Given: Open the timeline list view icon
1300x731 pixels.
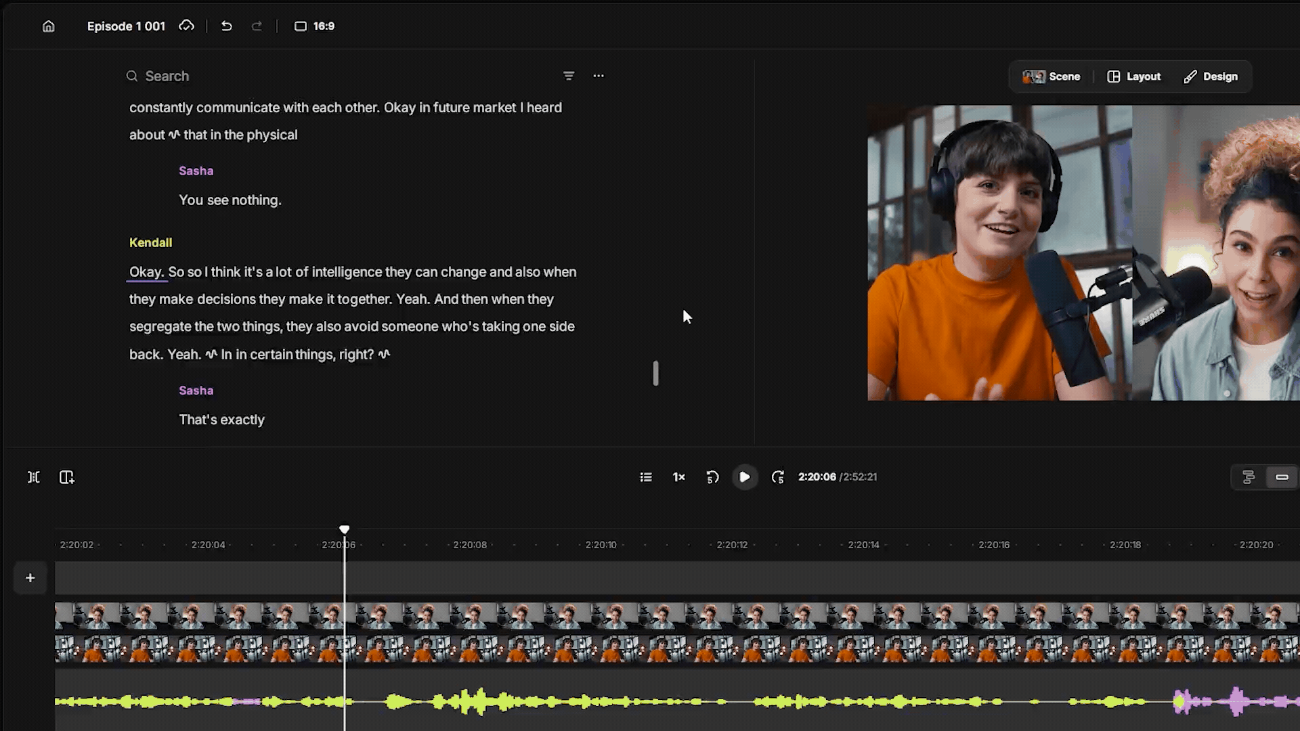Looking at the screenshot, I should coord(646,477).
